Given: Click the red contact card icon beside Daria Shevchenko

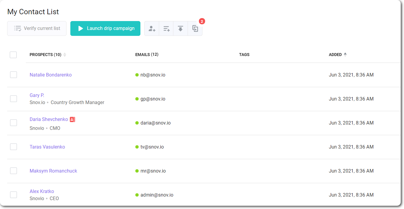Looking at the screenshot, I should pyautogui.click(x=73, y=119).
